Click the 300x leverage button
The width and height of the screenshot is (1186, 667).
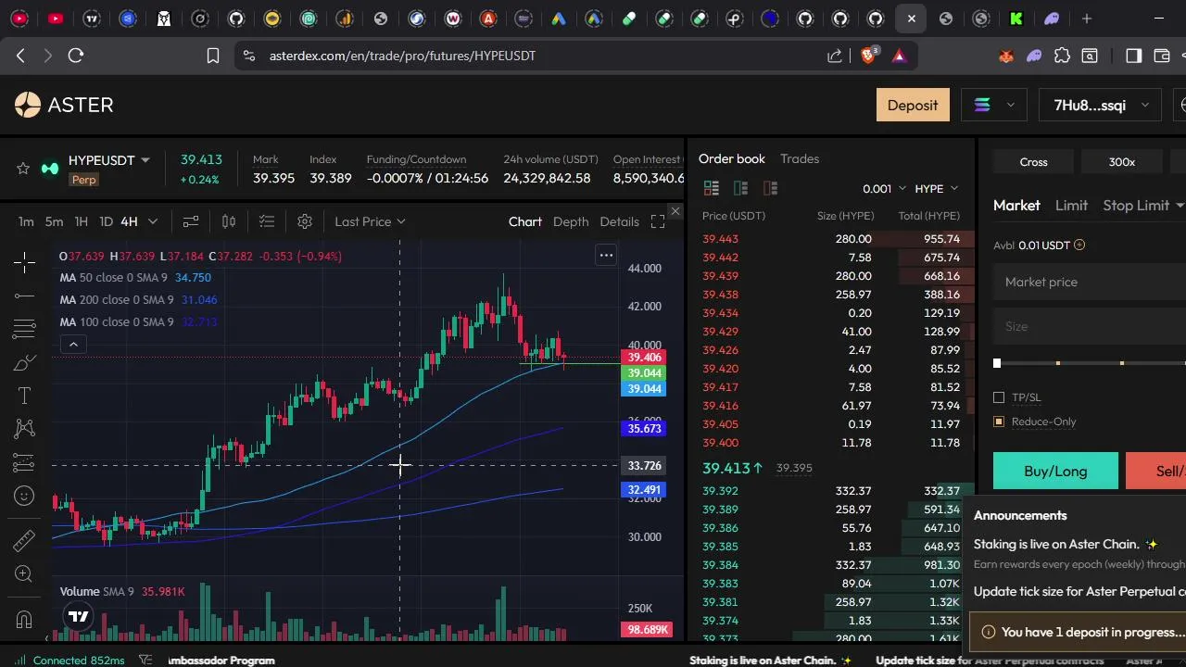click(x=1122, y=162)
